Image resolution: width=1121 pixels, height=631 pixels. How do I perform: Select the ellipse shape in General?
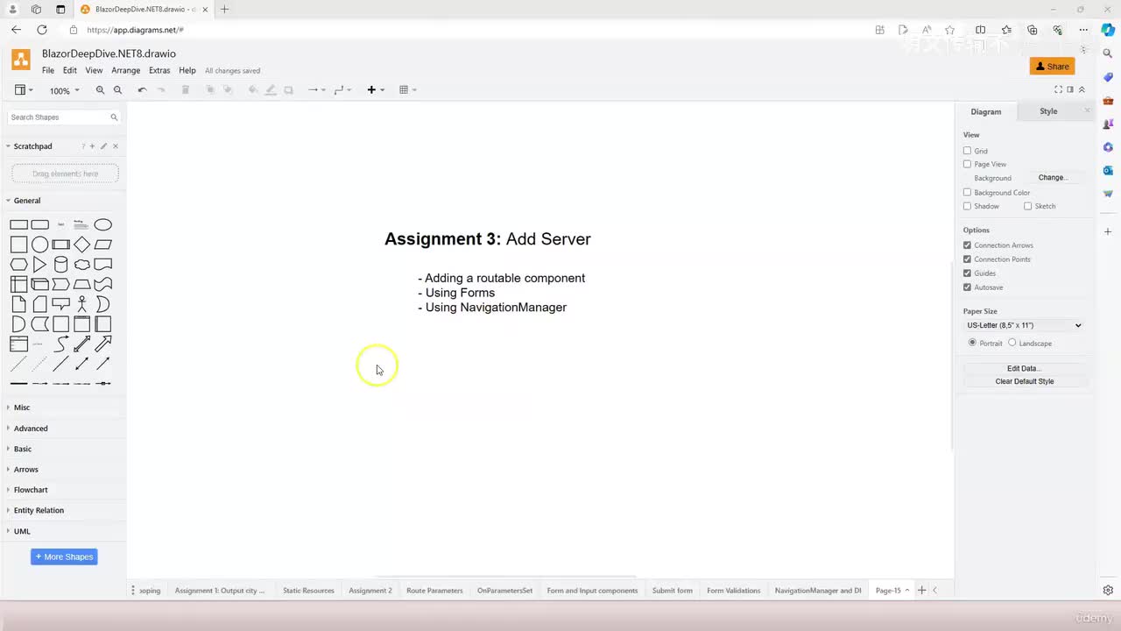pos(103,224)
